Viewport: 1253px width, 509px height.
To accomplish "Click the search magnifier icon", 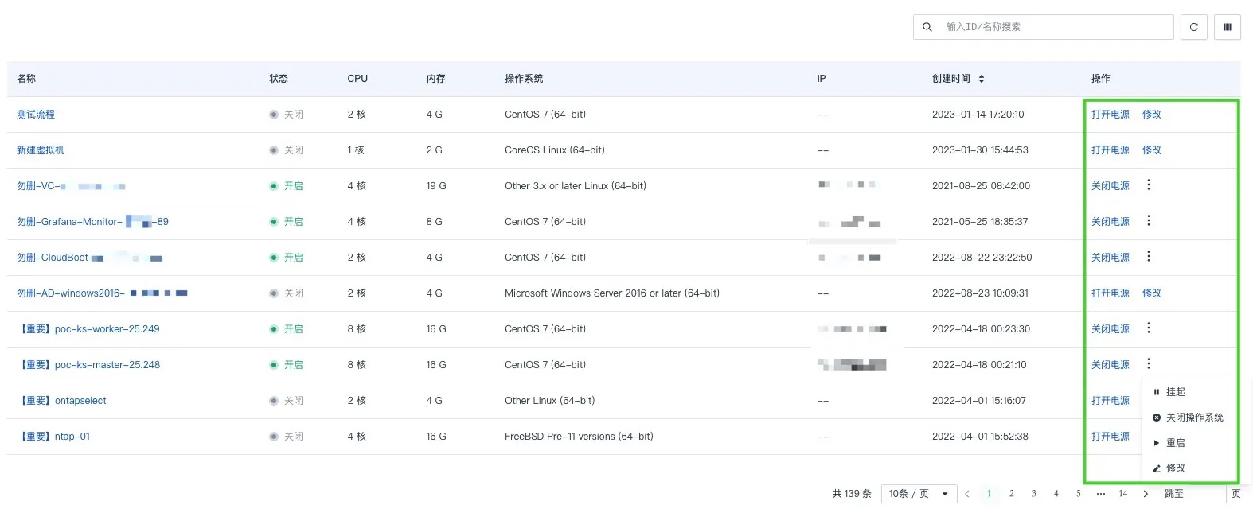I will [927, 27].
